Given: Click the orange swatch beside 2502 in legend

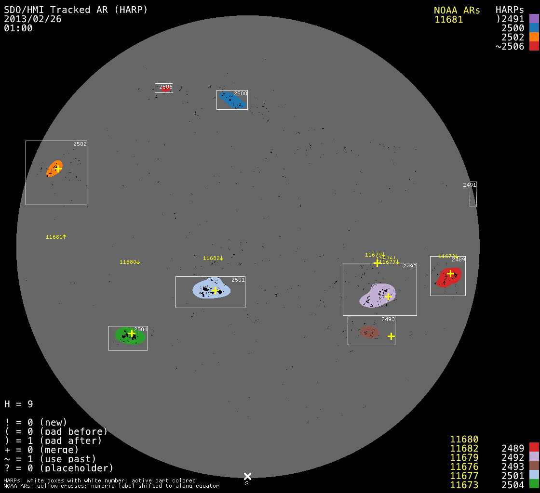Looking at the screenshot, I should (534, 37).
